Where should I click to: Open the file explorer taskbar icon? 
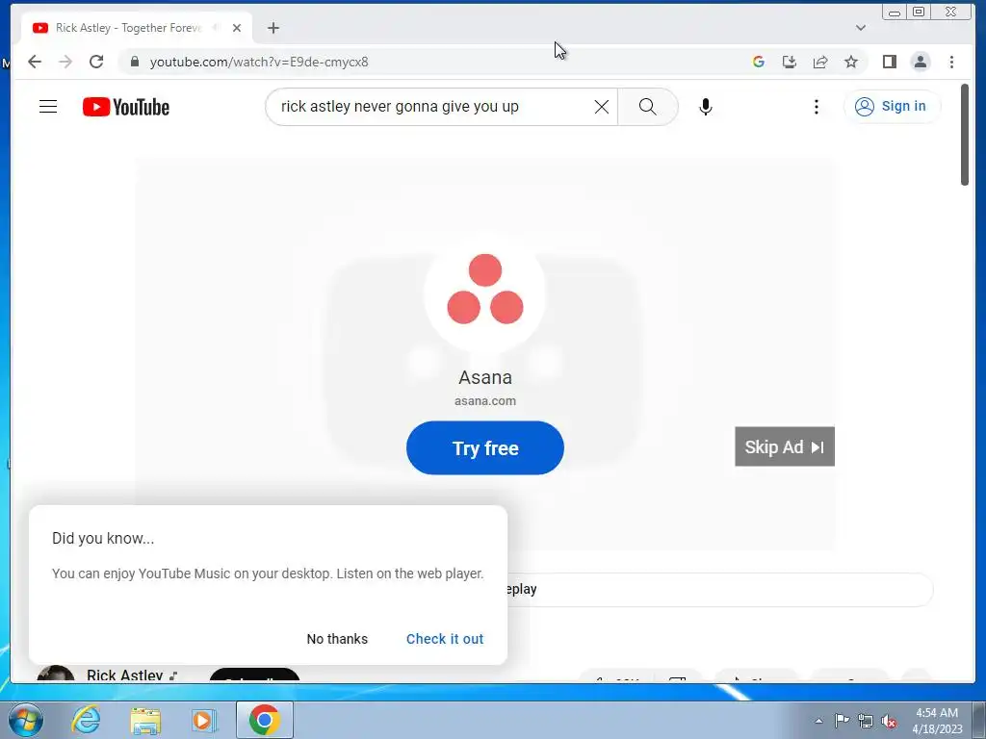145,720
